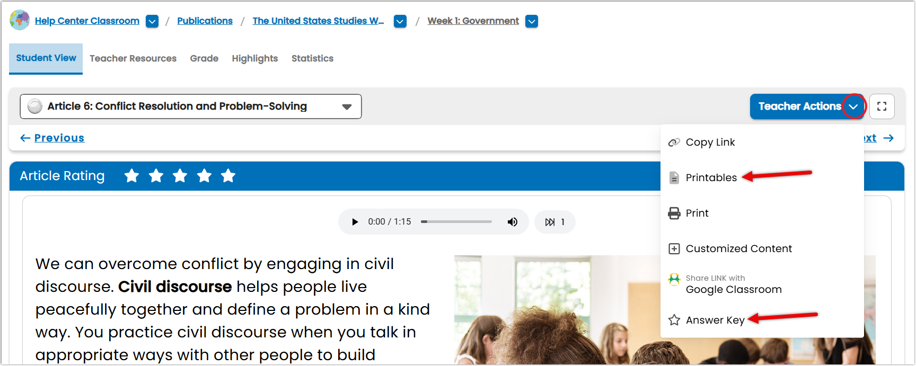Click the Answer Key star icon
The image size is (916, 366).
click(674, 320)
